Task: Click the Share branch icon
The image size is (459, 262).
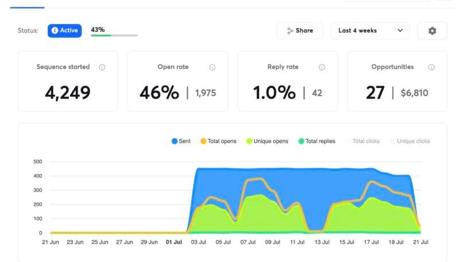Action: point(290,31)
